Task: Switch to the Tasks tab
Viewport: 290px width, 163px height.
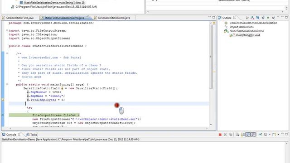Action: pos(32,134)
